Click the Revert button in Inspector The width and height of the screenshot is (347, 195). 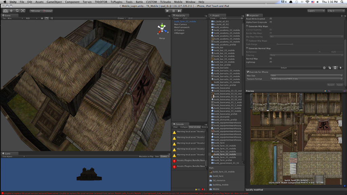[331, 85]
